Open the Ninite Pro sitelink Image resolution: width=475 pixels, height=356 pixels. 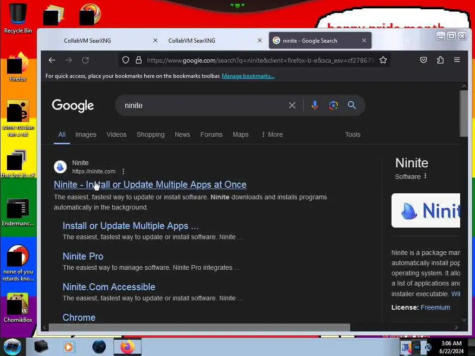83,256
